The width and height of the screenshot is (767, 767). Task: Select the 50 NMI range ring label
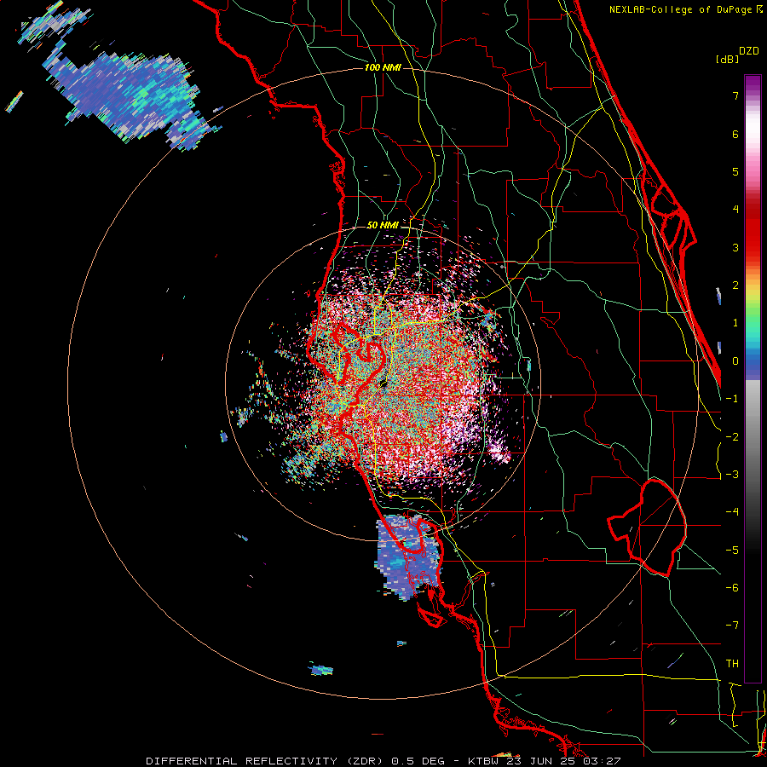pyautogui.click(x=383, y=225)
